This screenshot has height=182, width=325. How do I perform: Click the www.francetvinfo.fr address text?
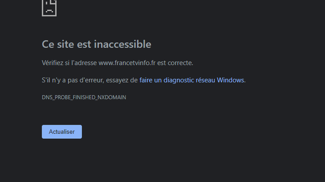tap(127, 63)
